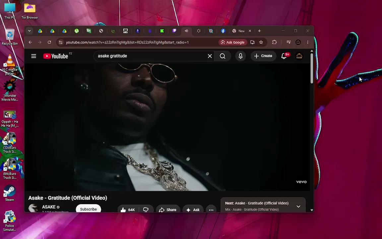Start voice search with microphone

(x=240, y=56)
